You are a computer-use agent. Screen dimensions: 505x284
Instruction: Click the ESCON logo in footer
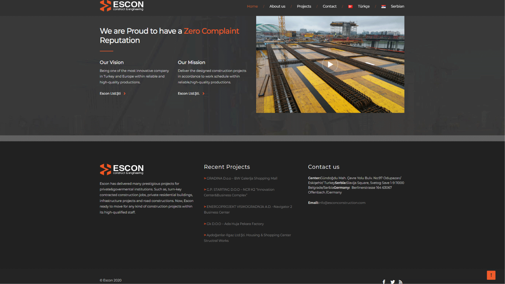click(x=122, y=169)
